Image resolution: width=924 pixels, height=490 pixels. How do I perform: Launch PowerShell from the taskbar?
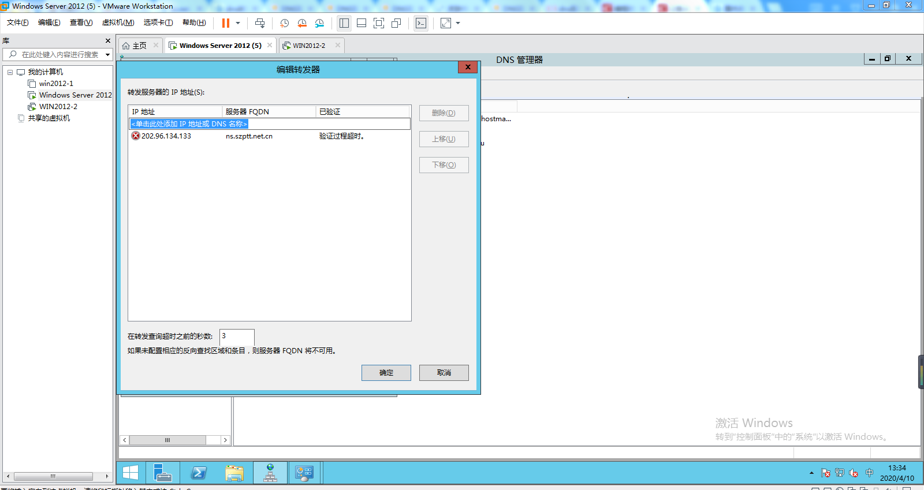(199, 473)
